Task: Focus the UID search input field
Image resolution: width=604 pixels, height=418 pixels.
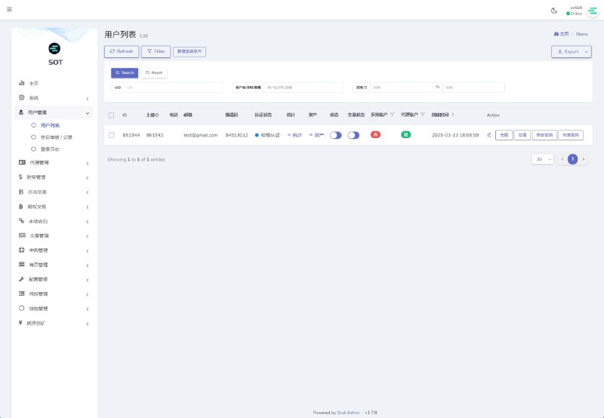Action: 174,88
